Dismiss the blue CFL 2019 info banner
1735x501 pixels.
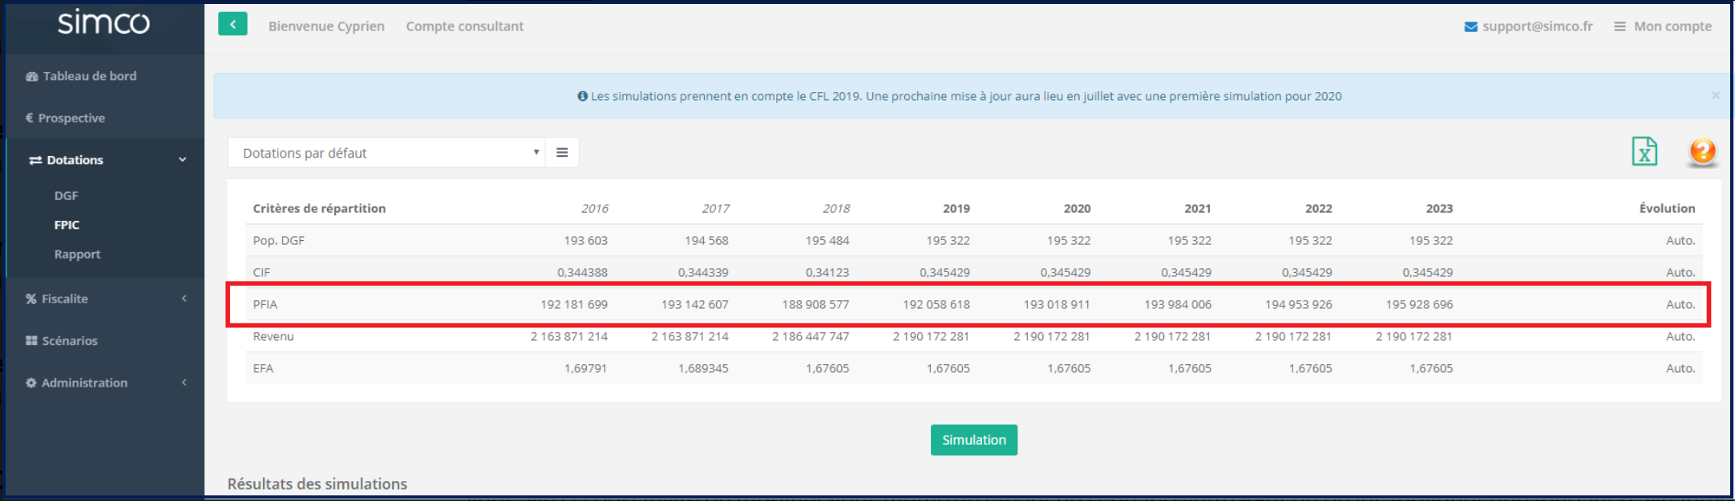click(x=1715, y=96)
